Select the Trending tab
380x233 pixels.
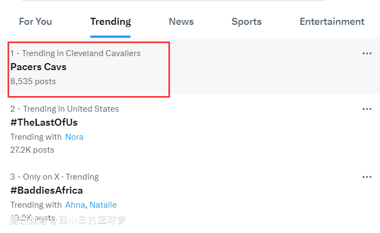click(111, 22)
